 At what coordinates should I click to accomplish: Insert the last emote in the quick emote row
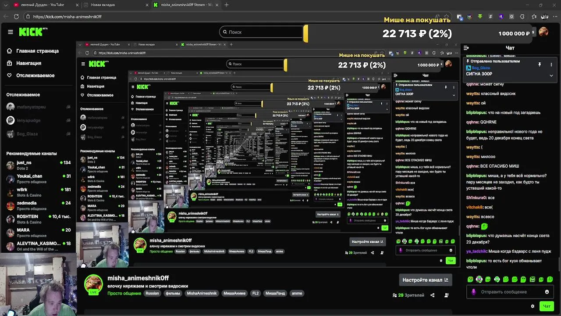click(x=550, y=280)
